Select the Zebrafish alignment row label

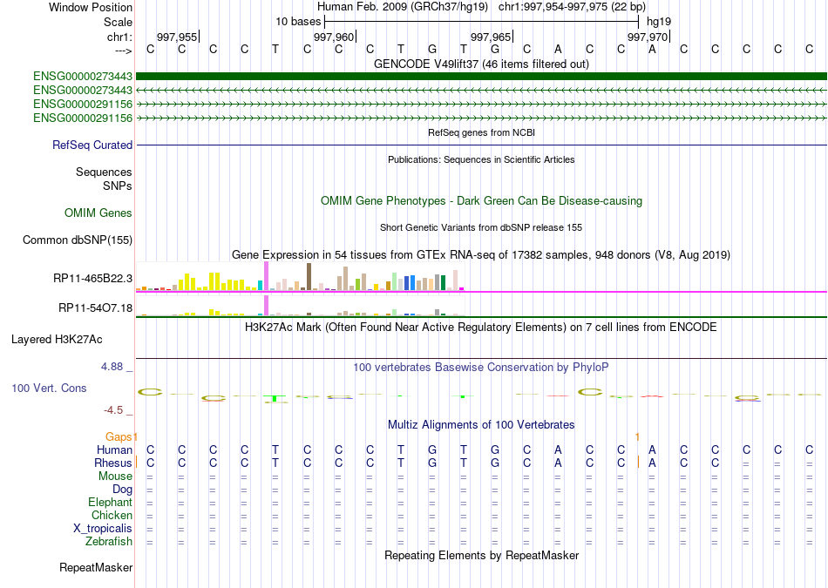[109, 541]
